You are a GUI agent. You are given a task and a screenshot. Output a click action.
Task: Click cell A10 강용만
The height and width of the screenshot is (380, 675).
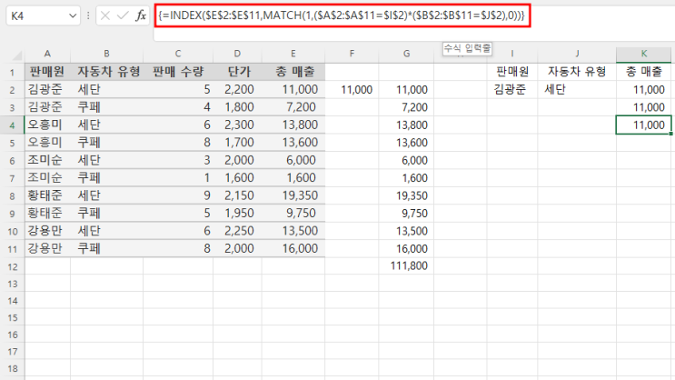coord(47,231)
